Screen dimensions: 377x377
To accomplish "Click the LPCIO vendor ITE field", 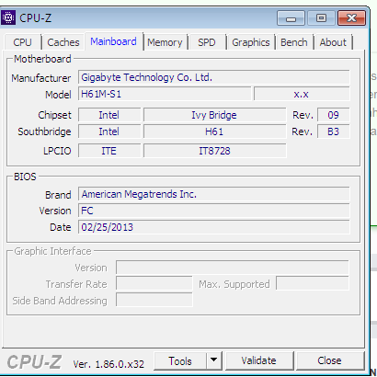I will coord(109,151).
